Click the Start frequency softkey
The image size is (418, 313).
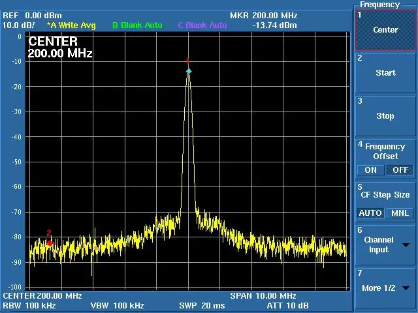click(x=385, y=72)
